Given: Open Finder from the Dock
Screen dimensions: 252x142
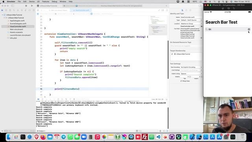Looking at the screenshot, I should [9, 137].
